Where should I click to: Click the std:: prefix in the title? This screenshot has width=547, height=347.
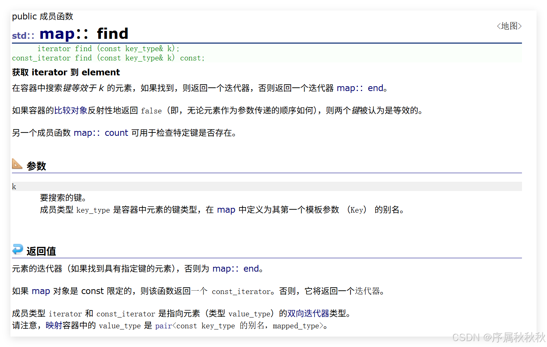[23, 36]
